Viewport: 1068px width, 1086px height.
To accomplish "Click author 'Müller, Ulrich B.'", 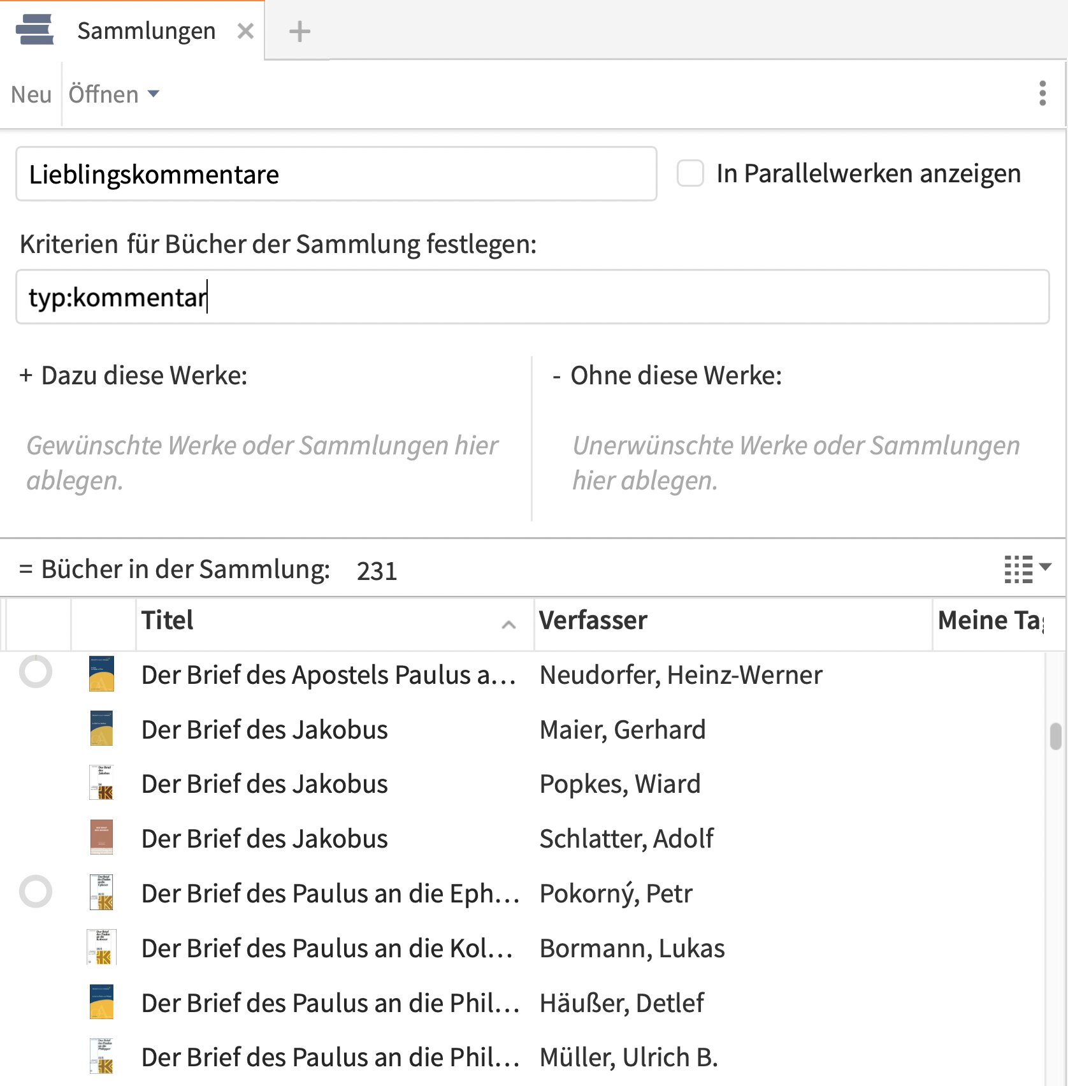I will tap(629, 1057).
